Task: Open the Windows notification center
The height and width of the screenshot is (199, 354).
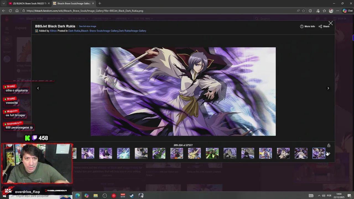Action: click(x=349, y=196)
